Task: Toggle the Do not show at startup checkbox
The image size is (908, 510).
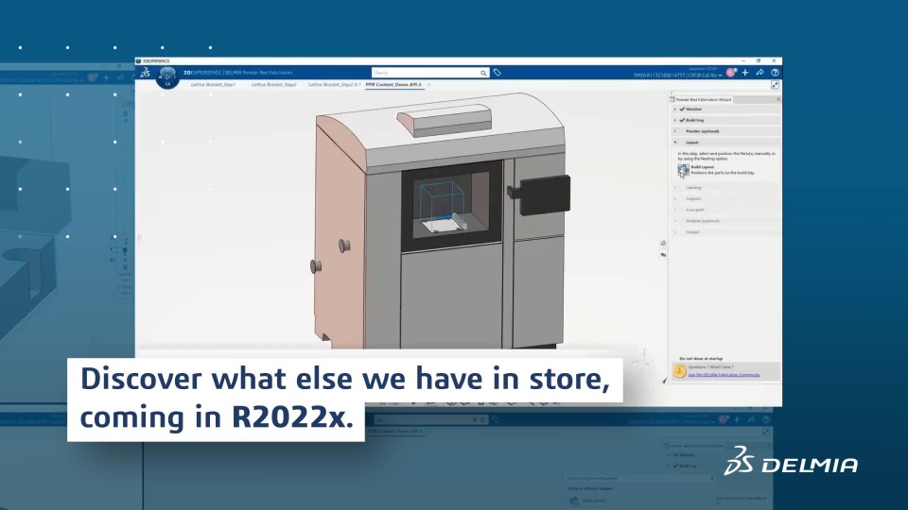Action: click(675, 359)
